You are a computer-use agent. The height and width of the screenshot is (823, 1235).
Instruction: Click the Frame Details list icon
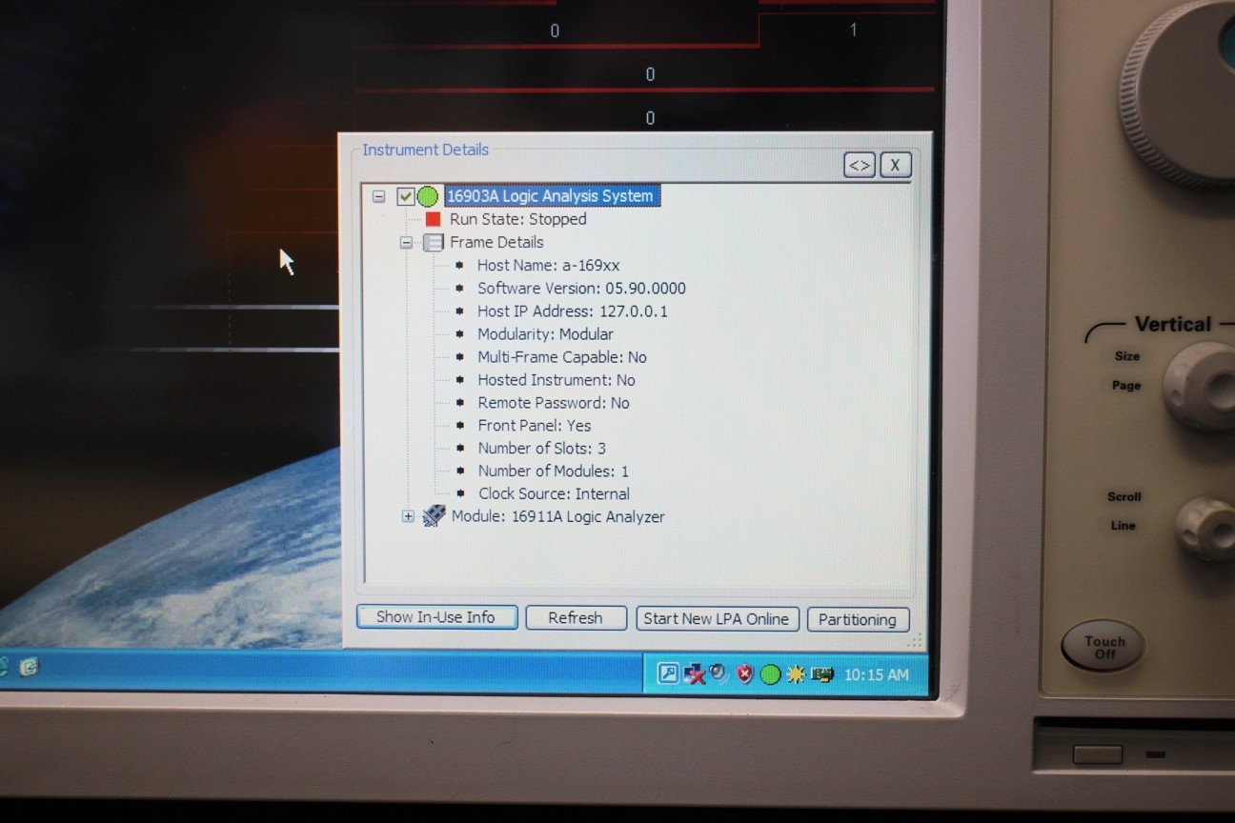[x=434, y=242]
